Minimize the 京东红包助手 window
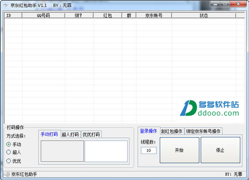 point(215,4)
